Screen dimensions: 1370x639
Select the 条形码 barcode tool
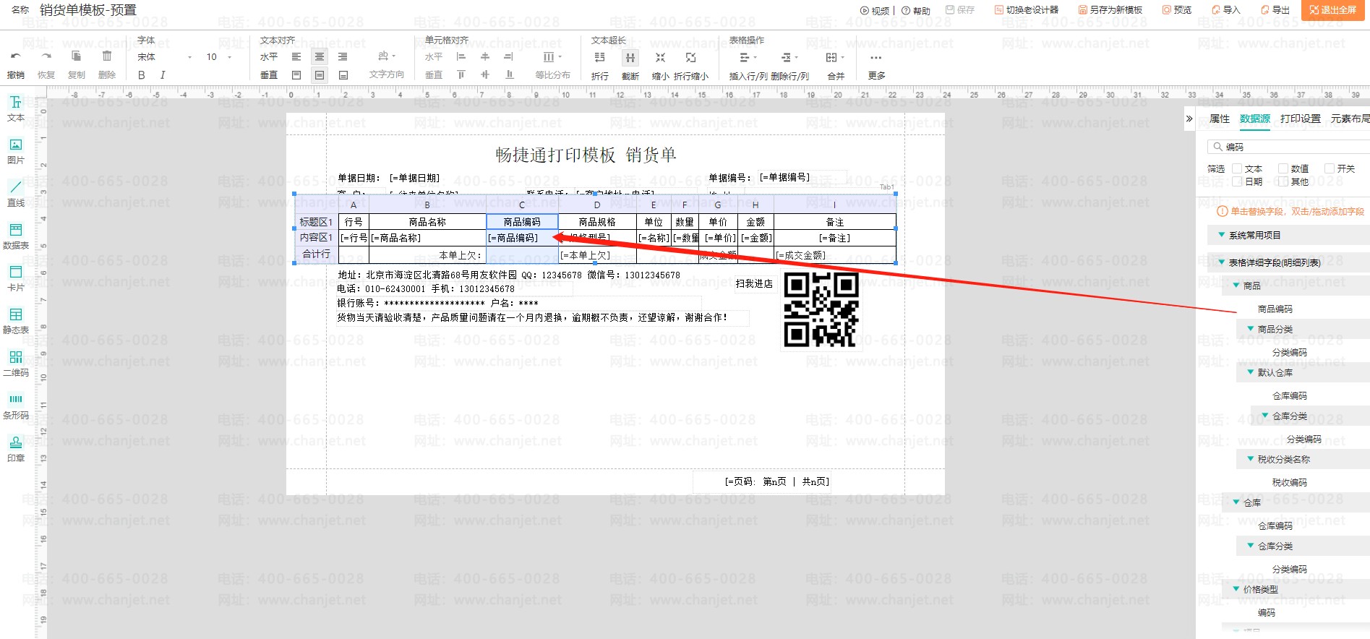pyautogui.click(x=16, y=406)
